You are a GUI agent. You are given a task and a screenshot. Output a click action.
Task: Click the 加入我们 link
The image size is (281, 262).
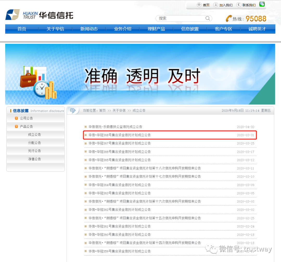pyautogui.click(x=226, y=5)
